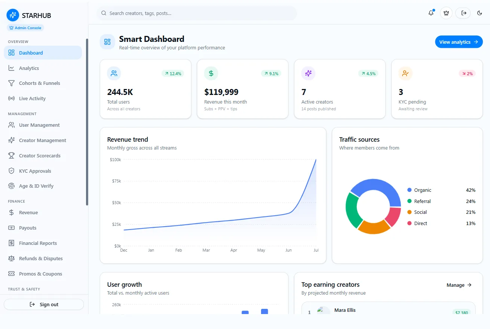Go to Age & ID Verify
This screenshot has width=490, height=329.
pos(43,186)
